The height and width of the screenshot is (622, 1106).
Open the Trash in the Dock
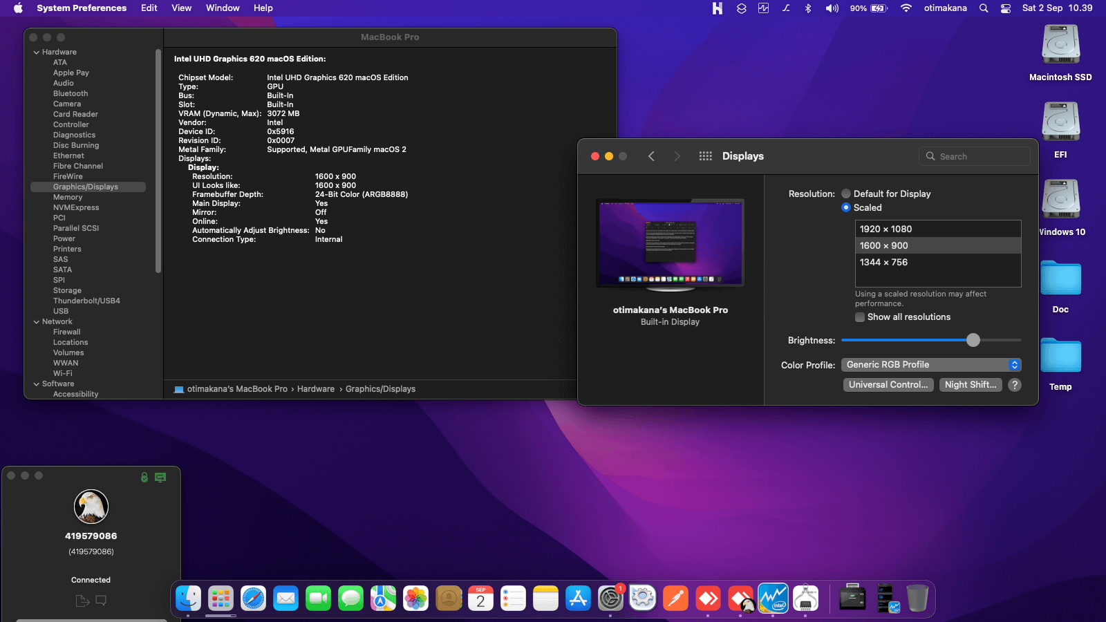[x=917, y=599]
